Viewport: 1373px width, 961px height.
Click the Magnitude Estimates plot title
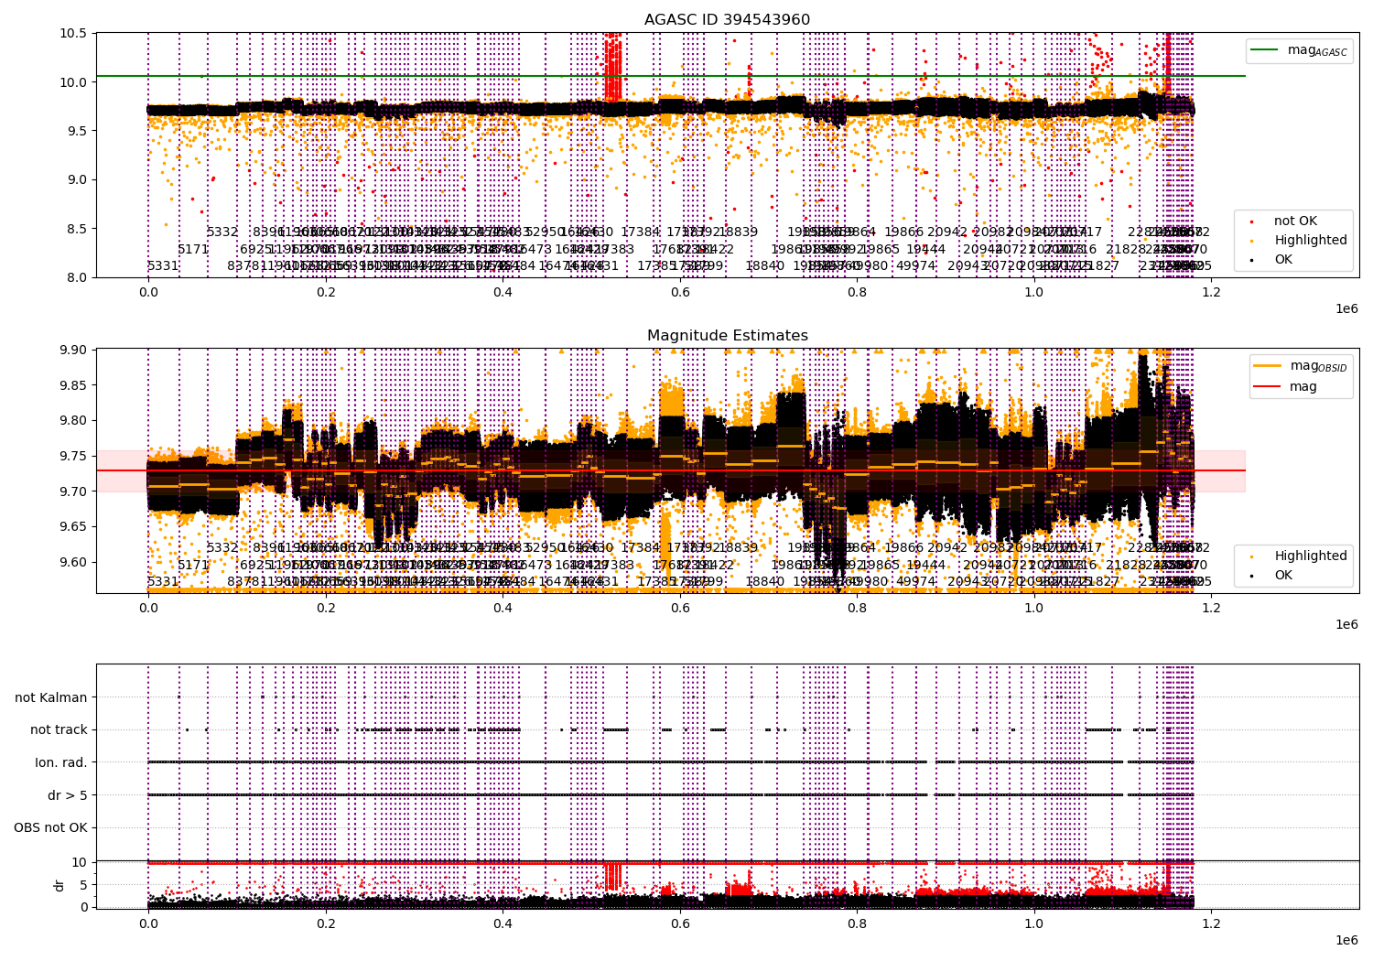(727, 335)
